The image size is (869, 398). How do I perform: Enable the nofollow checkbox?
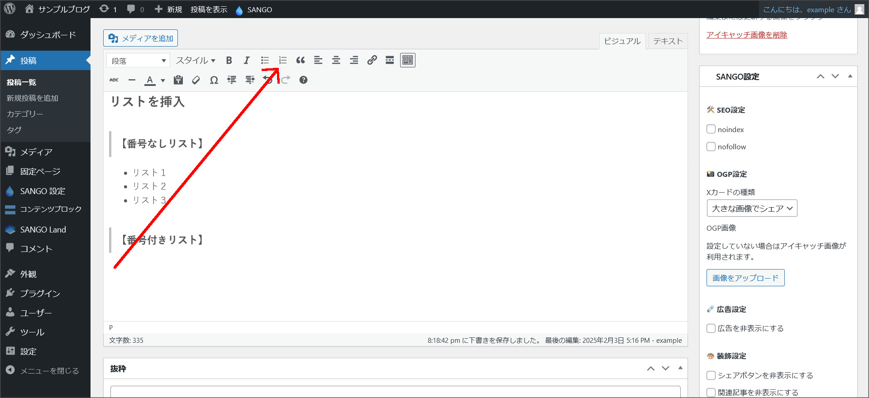tap(711, 147)
